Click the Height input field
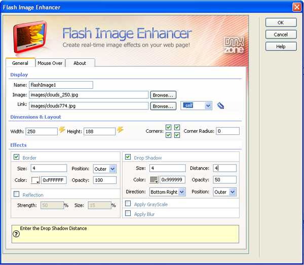Image resolution: width=304 pixels, height=265 pixels. tap(100, 131)
